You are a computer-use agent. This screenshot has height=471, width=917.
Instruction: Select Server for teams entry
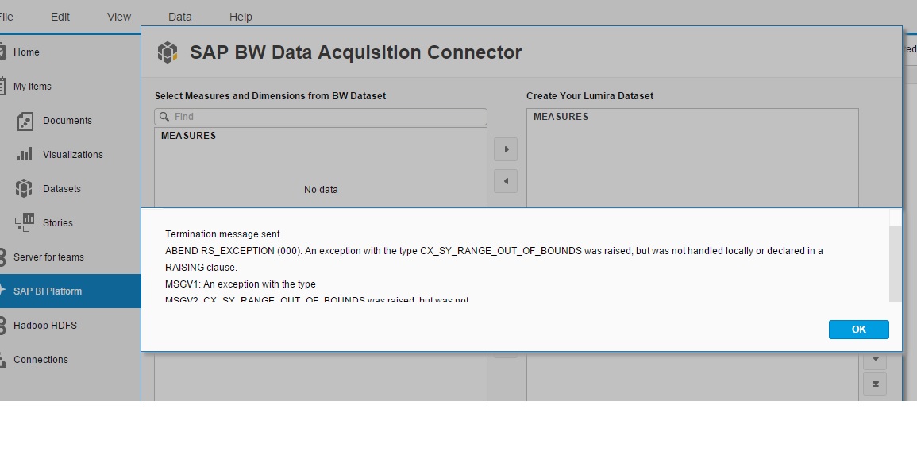click(x=48, y=257)
